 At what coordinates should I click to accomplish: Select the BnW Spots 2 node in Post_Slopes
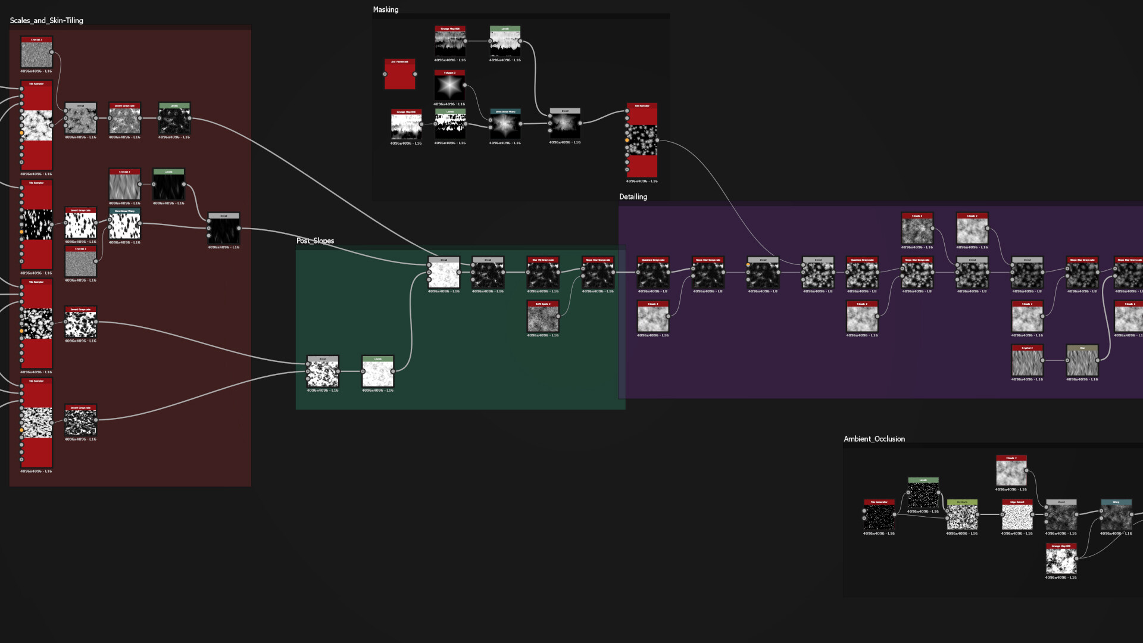(542, 318)
